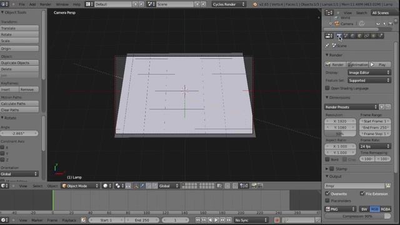Open the Object Constraints tab icon

(x=367, y=36)
